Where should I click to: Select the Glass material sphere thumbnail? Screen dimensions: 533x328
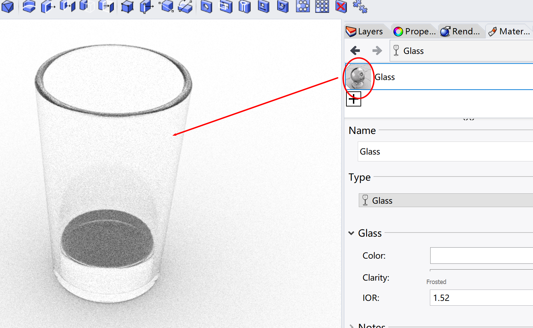(x=359, y=77)
